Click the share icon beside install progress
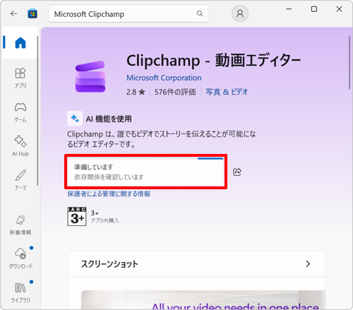This screenshot has width=353, height=310. point(237,172)
